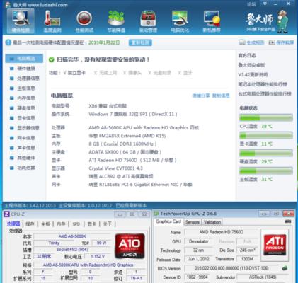
Task: Open the 鲁大师桌面 link
Action: [251, 65]
